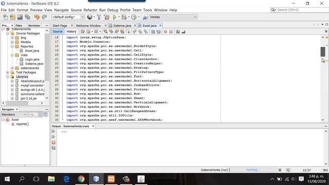Click the Projects panel horizontal scrollbar
The image size is (329, 185).
(17, 103)
